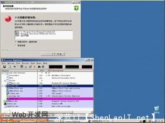
Task: Click the Refresh Now toolbar icon
Action: click(x=10, y=67)
